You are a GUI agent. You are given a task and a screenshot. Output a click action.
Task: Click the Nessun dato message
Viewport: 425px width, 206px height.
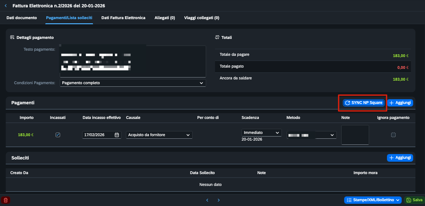[211, 185]
